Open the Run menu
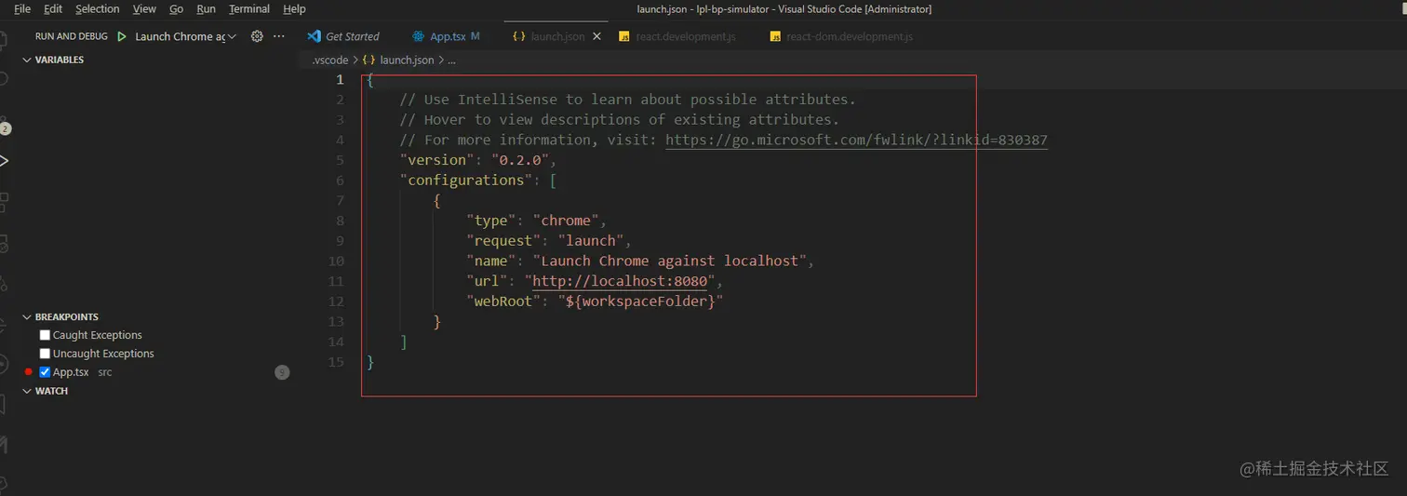The image size is (1407, 496). click(206, 8)
